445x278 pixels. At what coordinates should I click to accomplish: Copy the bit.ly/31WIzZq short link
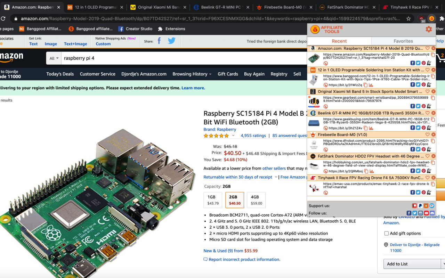[x=365, y=85]
